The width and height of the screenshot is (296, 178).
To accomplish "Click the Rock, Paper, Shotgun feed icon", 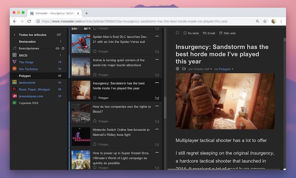I will pos(14,89).
